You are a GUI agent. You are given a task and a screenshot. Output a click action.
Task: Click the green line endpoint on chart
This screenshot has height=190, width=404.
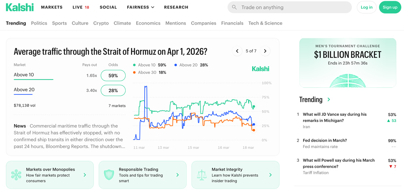pos(254,106)
